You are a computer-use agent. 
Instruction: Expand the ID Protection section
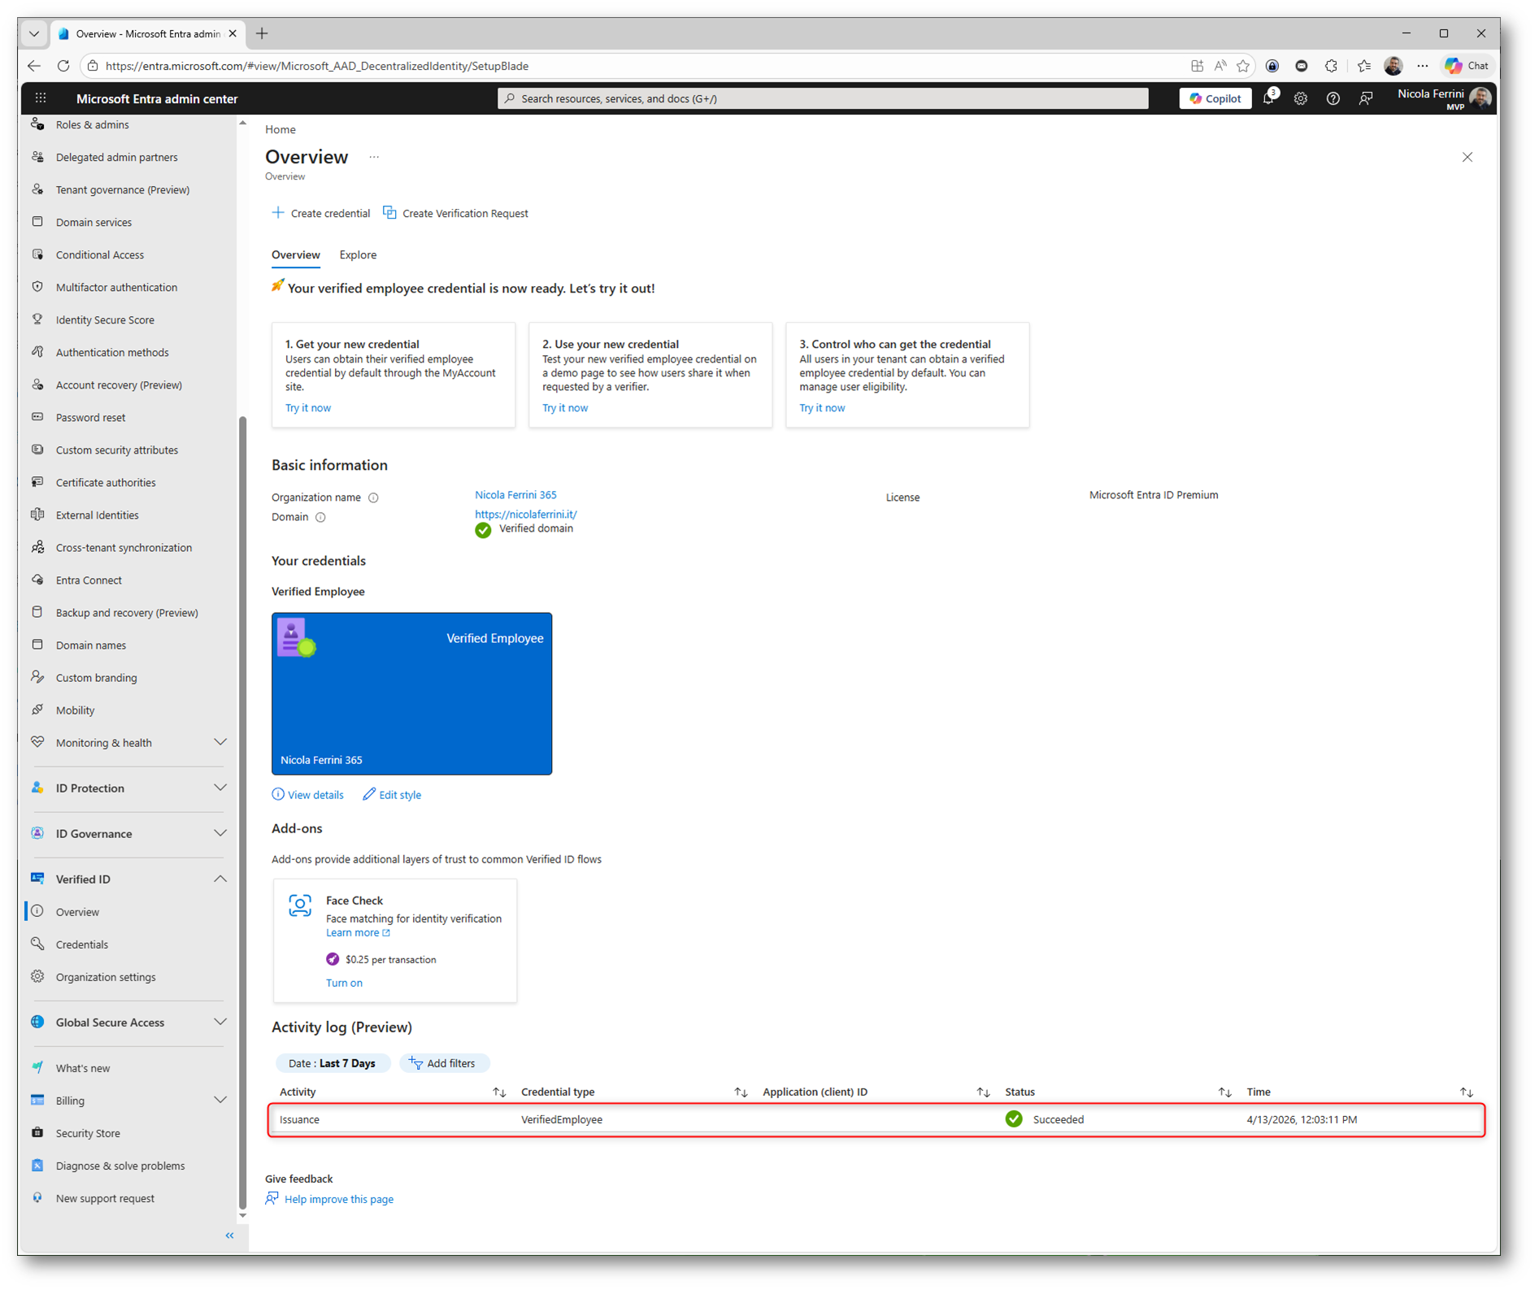point(220,788)
